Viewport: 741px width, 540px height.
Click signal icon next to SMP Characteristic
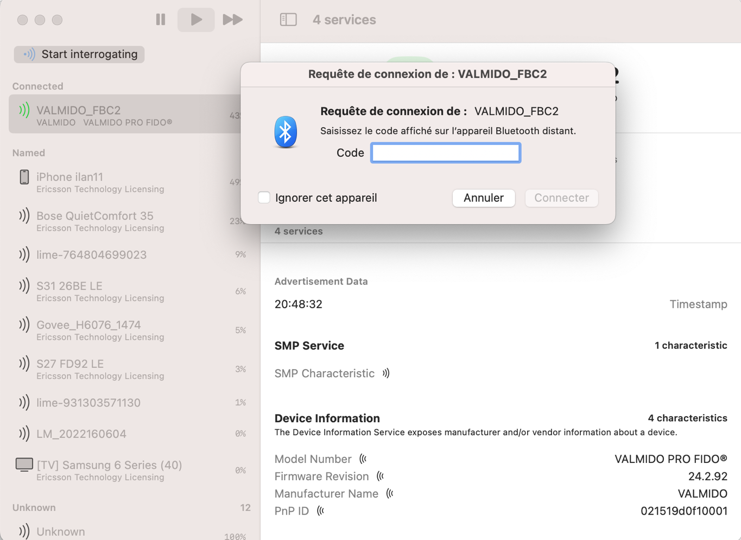(385, 373)
